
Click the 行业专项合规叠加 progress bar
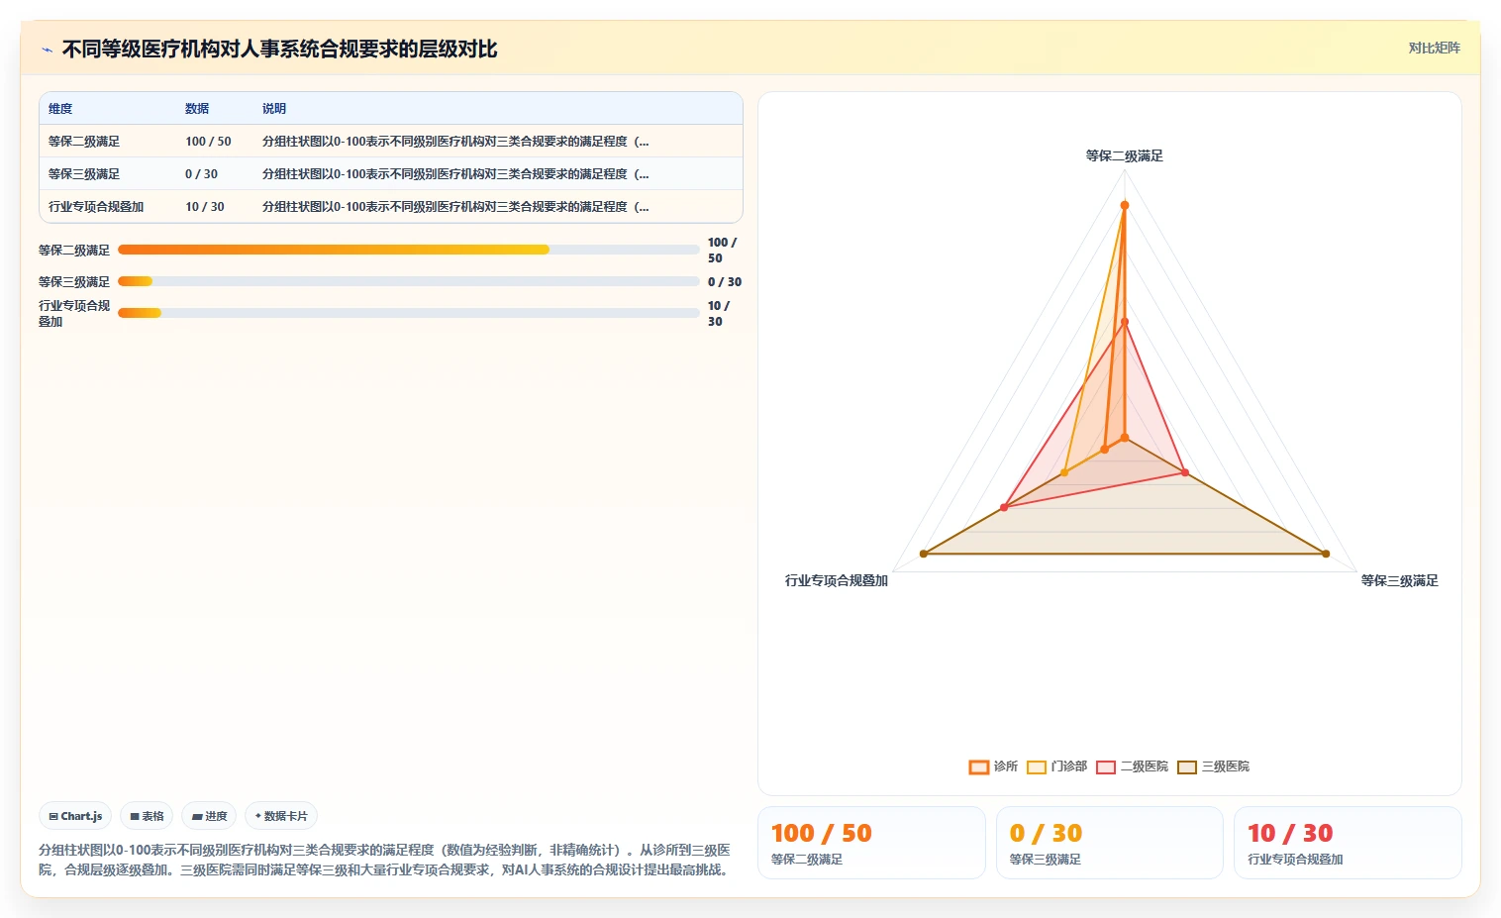click(x=408, y=313)
